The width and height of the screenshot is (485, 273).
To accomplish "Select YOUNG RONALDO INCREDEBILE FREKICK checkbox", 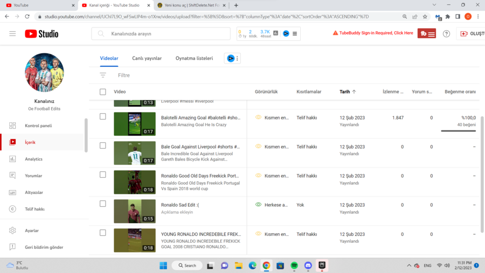I will pos(103,233).
